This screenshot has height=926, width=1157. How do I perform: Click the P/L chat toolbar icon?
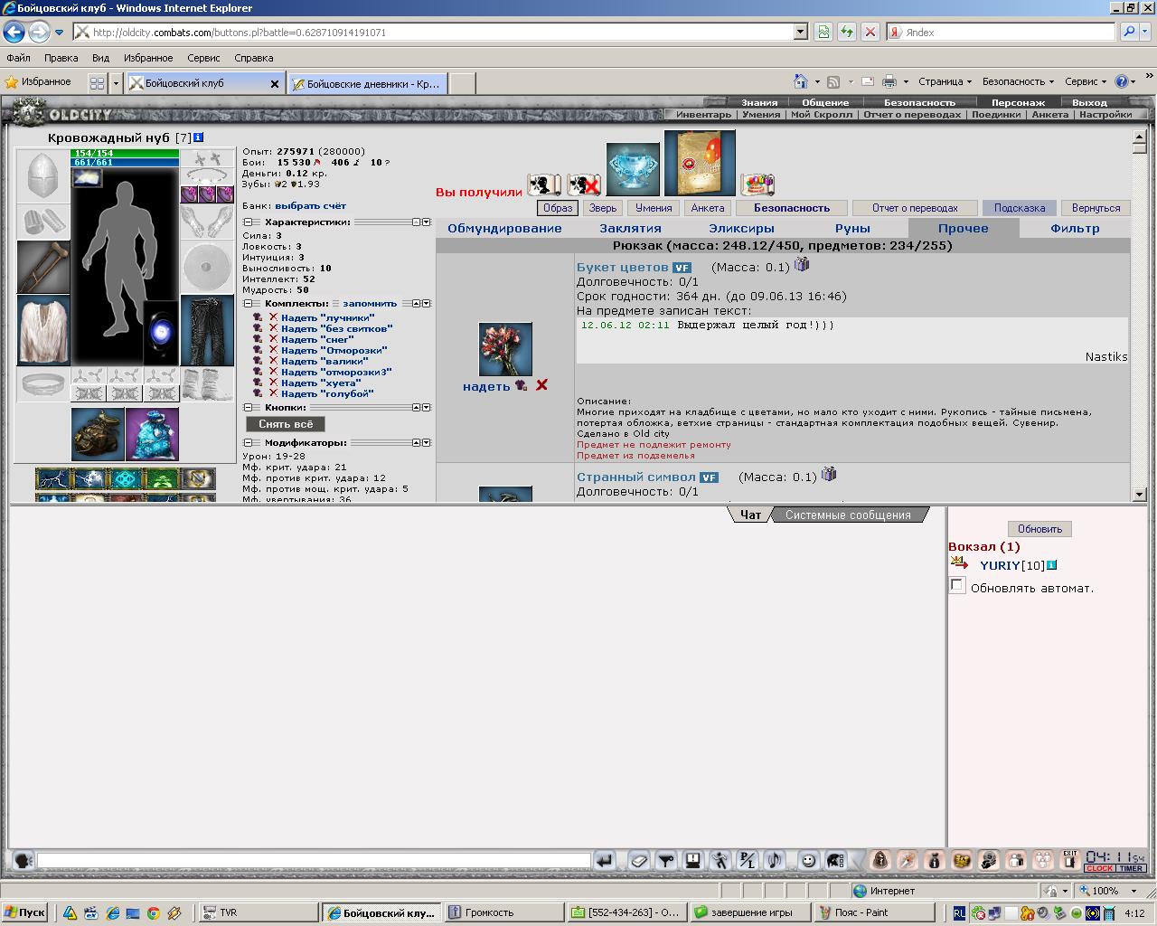[x=747, y=861]
